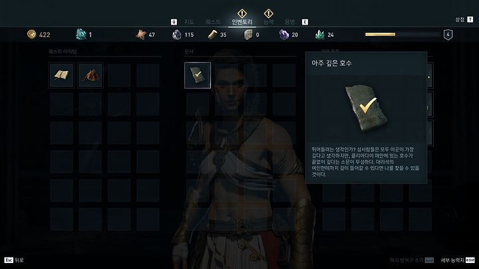
Task: Click the E next tab key prompt
Action: 305,22
